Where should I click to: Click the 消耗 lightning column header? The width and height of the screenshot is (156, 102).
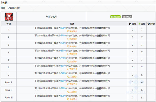coord(142,24)
